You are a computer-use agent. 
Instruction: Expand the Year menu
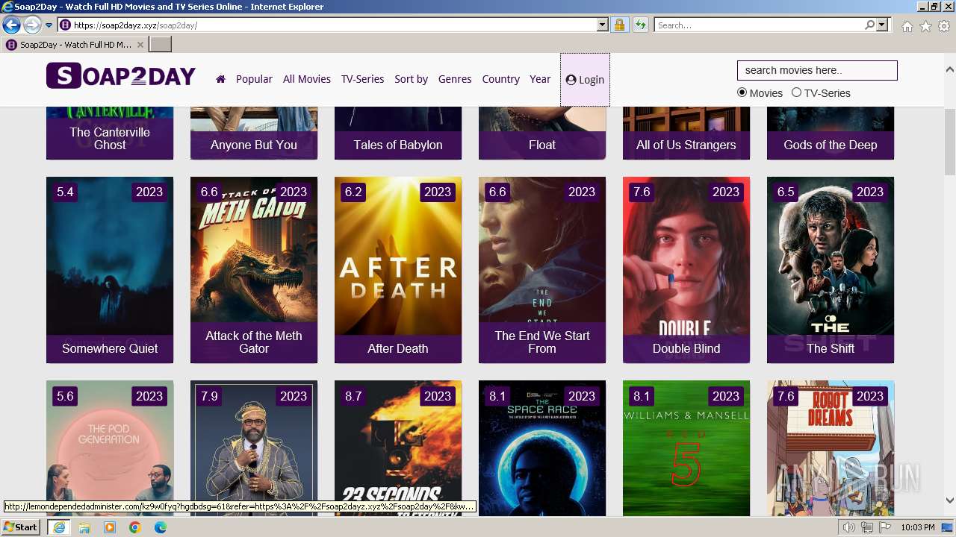point(540,79)
